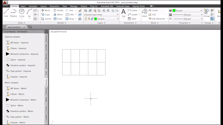
Task: Click the block Edit tool
Action: pyautogui.click(x=152, y=14)
